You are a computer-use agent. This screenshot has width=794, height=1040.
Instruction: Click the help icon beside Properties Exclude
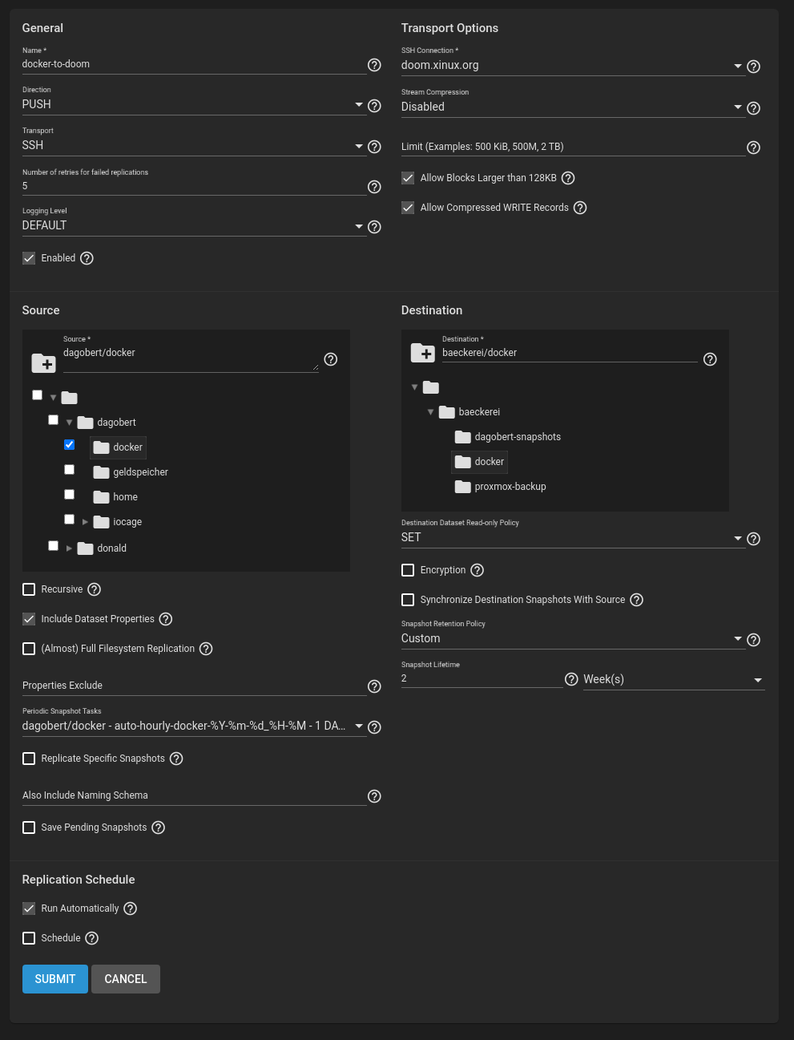coord(374,686)
